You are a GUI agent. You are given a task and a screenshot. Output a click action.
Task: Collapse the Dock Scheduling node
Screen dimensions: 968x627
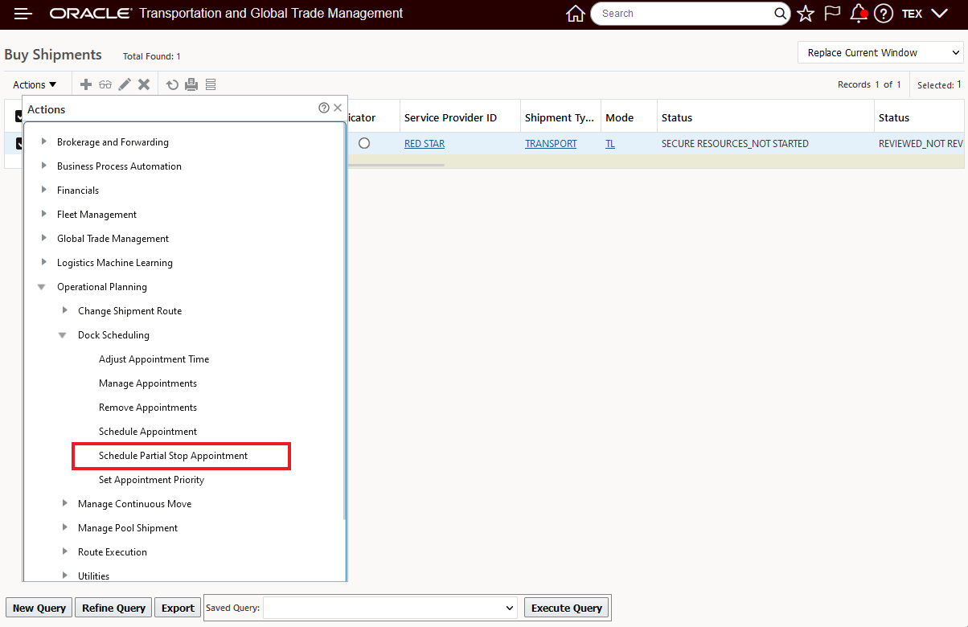(x=63, y=335)
